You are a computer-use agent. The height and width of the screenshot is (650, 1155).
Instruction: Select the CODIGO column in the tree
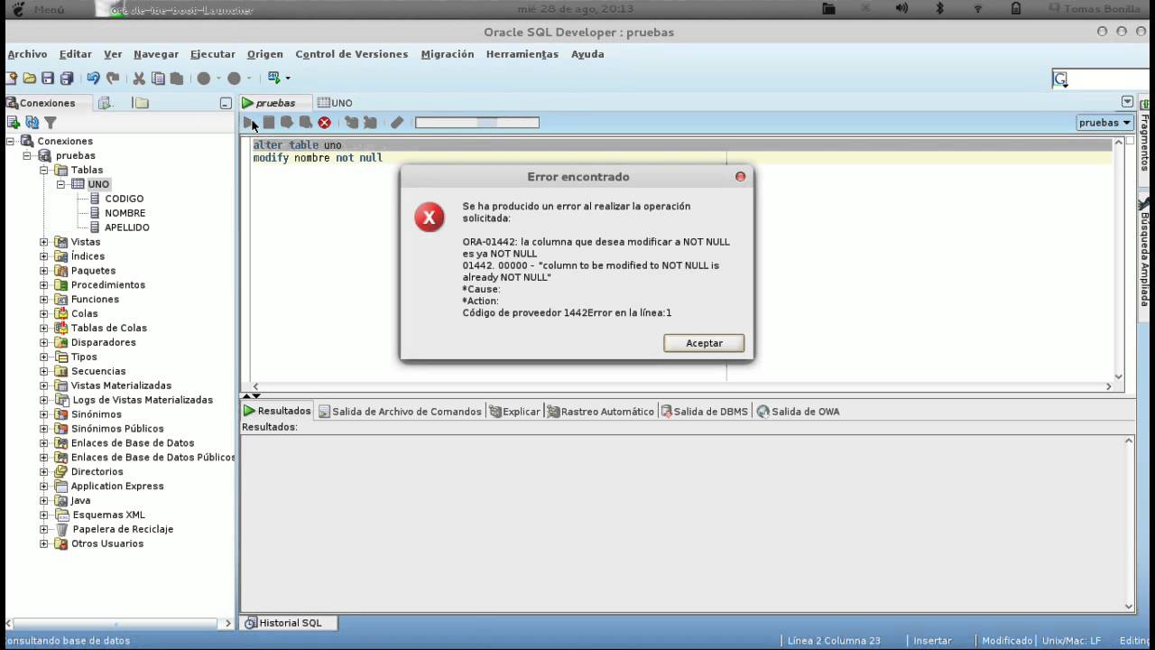point(124,199)
